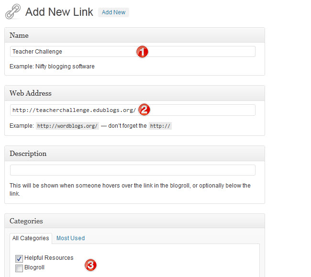The width and height of the screenshot is (311, 277).
Task: Select the All Categories tab
Action: (x=31, y=238)
